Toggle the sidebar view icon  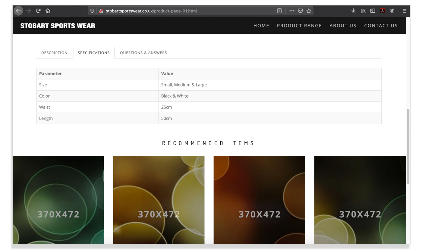tap(373, 11)
